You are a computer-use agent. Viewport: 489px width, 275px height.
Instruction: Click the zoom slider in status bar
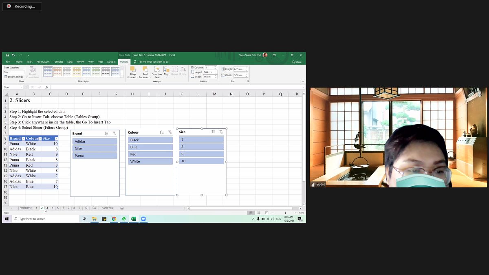tap(285, 213)
